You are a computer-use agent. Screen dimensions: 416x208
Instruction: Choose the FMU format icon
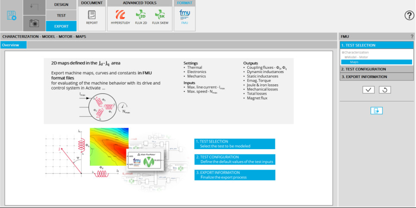pos(185,18)
